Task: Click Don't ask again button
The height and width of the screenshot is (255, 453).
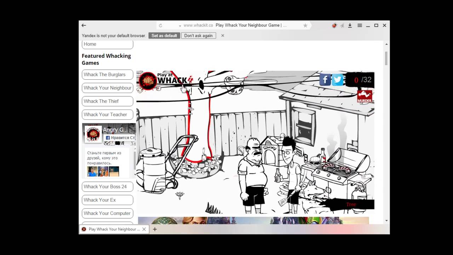Action: pyautogui.click(x=199, y=35)
